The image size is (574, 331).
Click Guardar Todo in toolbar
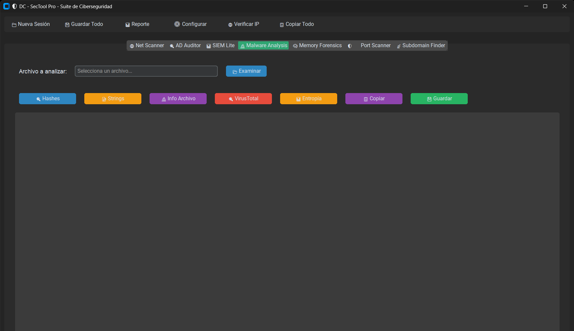(84, 24)
